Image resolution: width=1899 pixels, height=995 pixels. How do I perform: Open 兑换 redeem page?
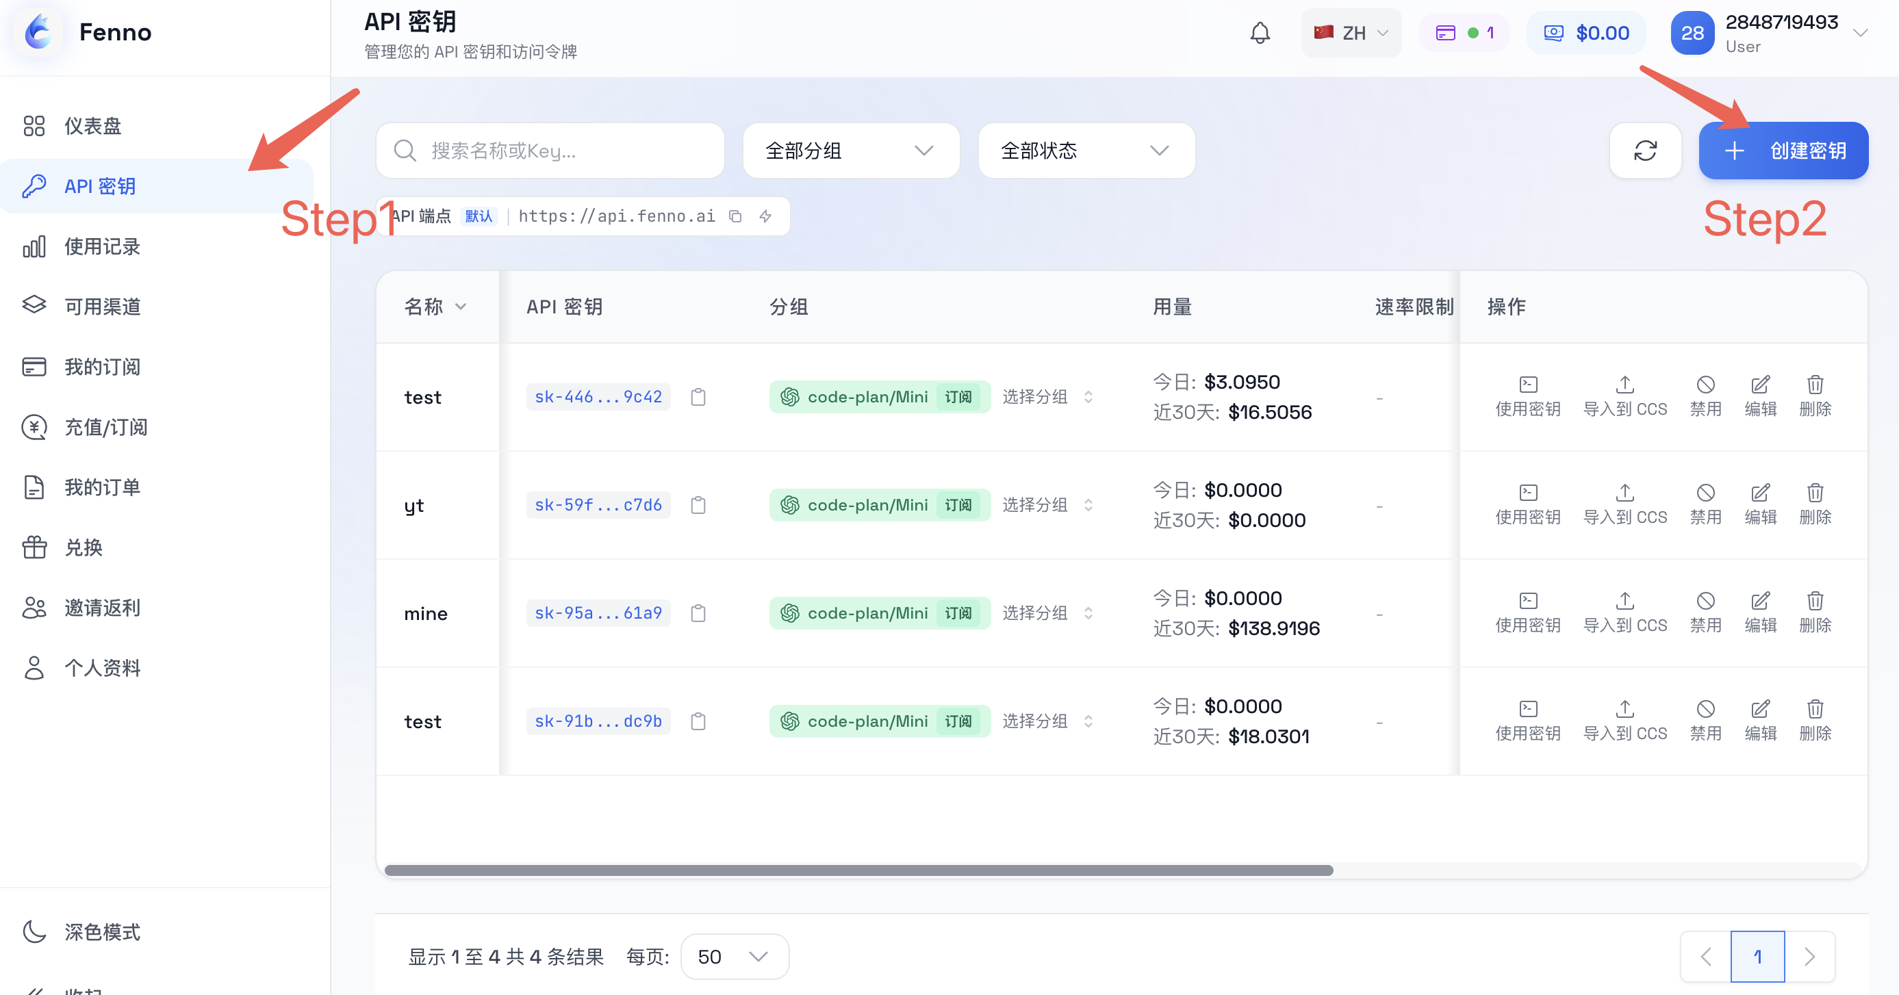[156, 547]
